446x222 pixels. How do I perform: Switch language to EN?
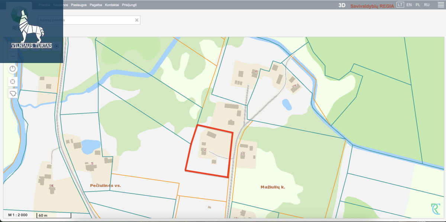point(409,5)
